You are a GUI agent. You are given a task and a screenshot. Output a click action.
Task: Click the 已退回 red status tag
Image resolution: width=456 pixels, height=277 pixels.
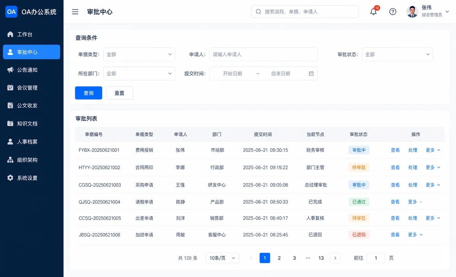[359, 235]
